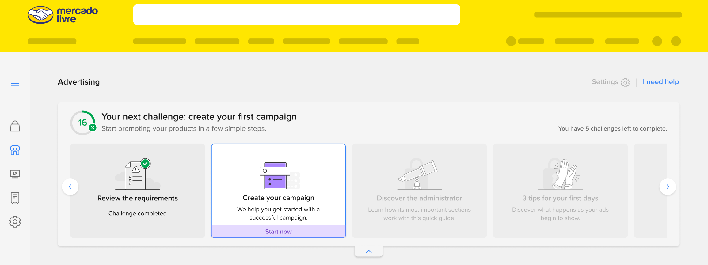Click the shopping bag sidebar icon
The height and width of the screenshot is (265, 708).
click(x=15, y=126)
